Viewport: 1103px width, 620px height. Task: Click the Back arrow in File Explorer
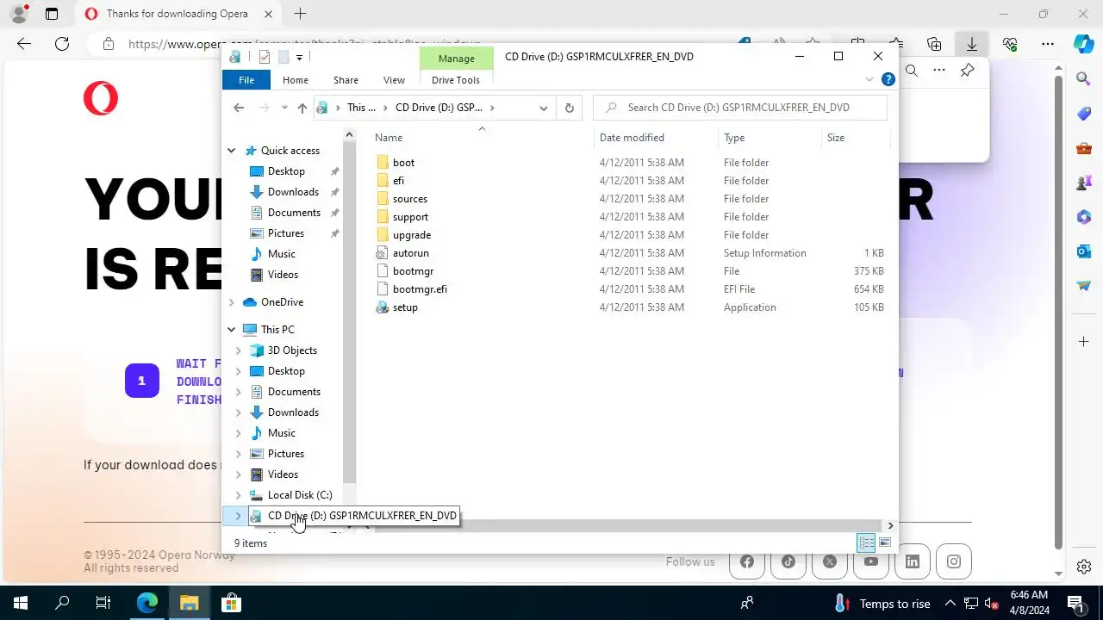239,108
